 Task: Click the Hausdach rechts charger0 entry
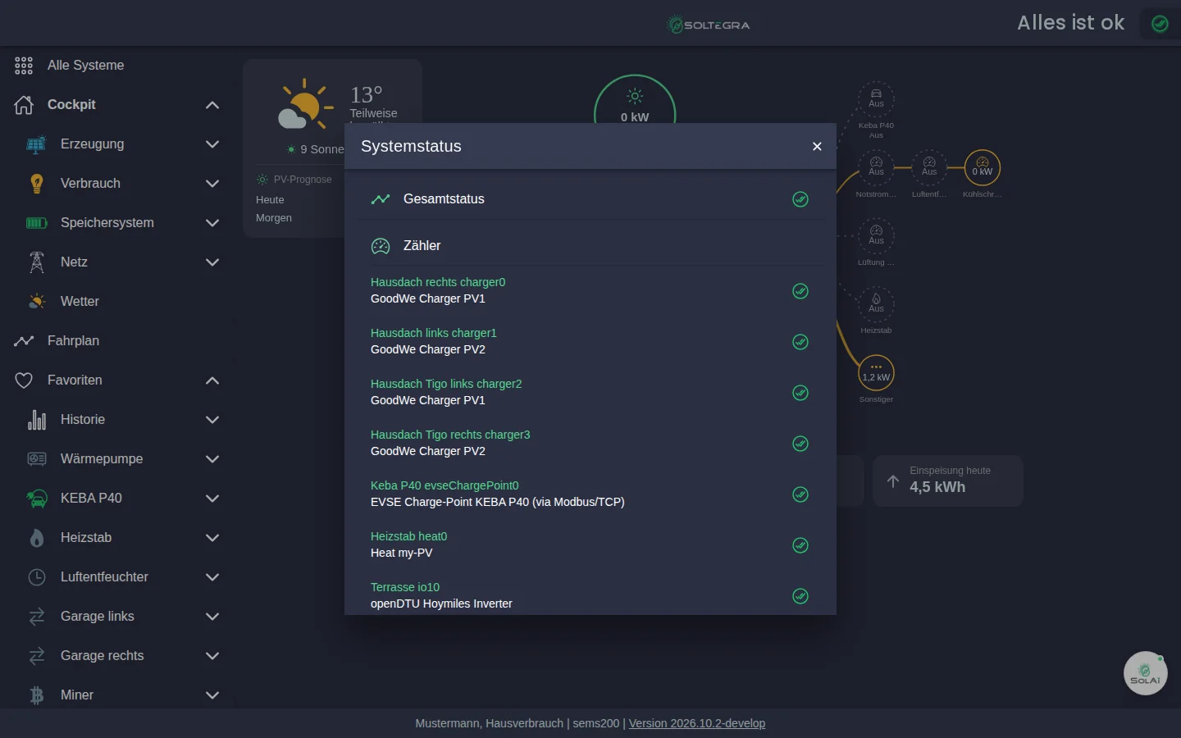(x=590, y=290)
